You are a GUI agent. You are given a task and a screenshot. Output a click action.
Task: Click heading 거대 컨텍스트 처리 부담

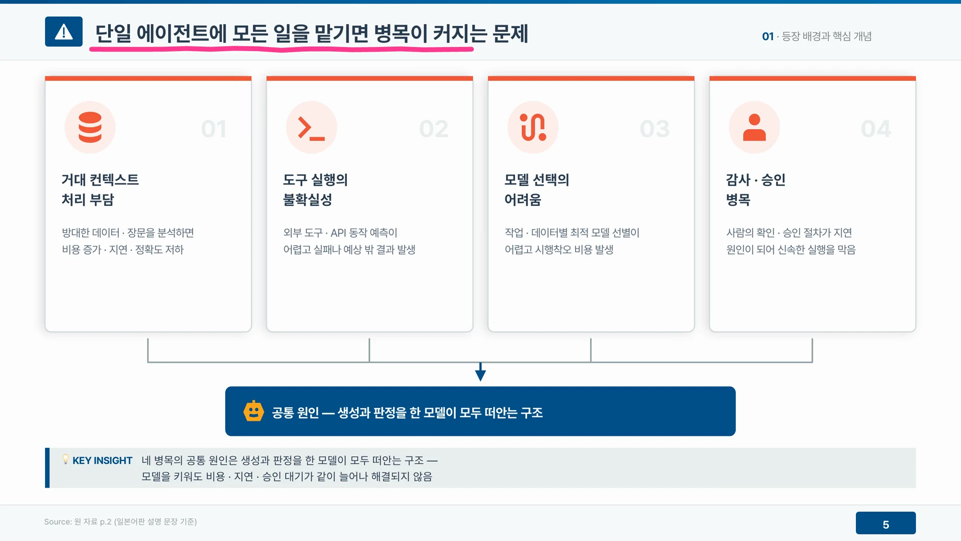pos(100,189)
